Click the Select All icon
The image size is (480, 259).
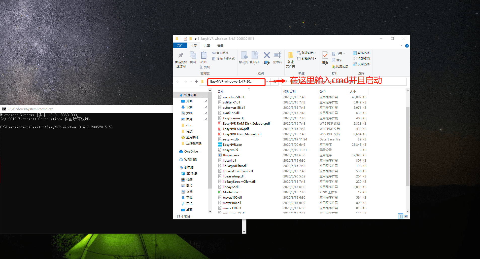tap(355, 53)
